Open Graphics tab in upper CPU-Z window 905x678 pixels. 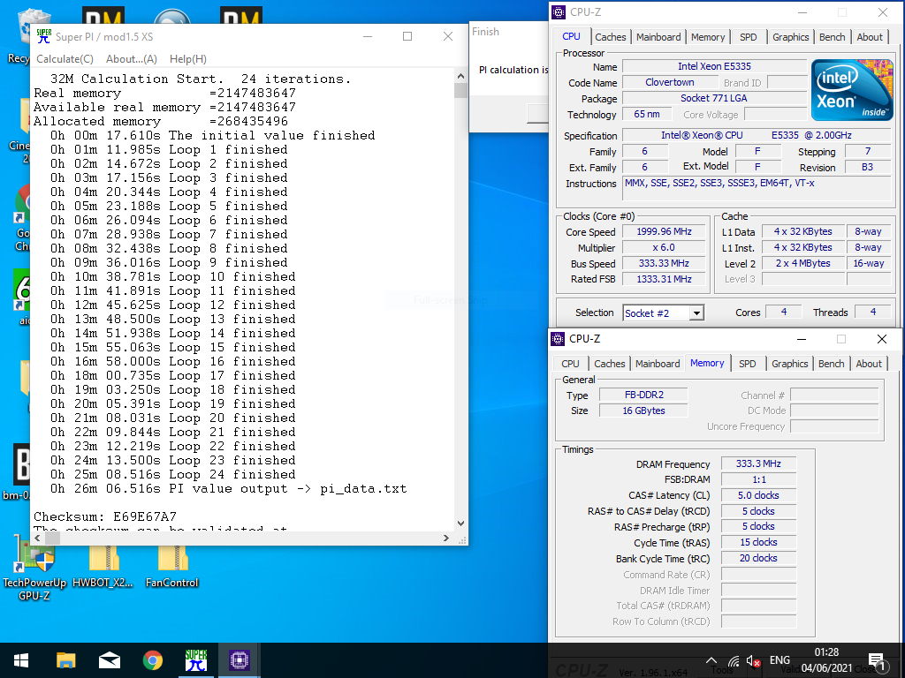point(790,37)
